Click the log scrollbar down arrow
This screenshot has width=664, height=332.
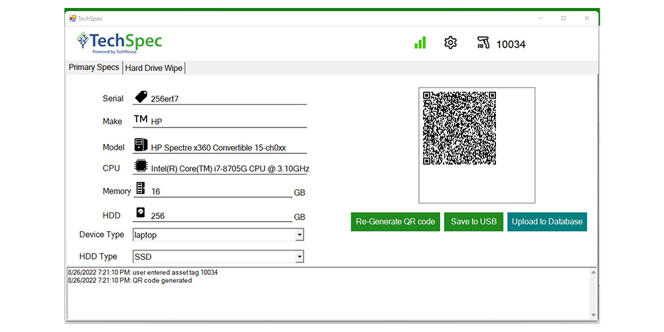point(593,315)
